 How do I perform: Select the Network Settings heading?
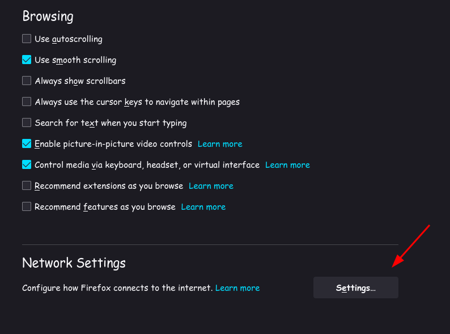pos(74,263)
